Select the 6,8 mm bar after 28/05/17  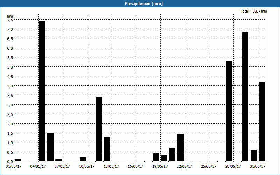tap(245, 97)
